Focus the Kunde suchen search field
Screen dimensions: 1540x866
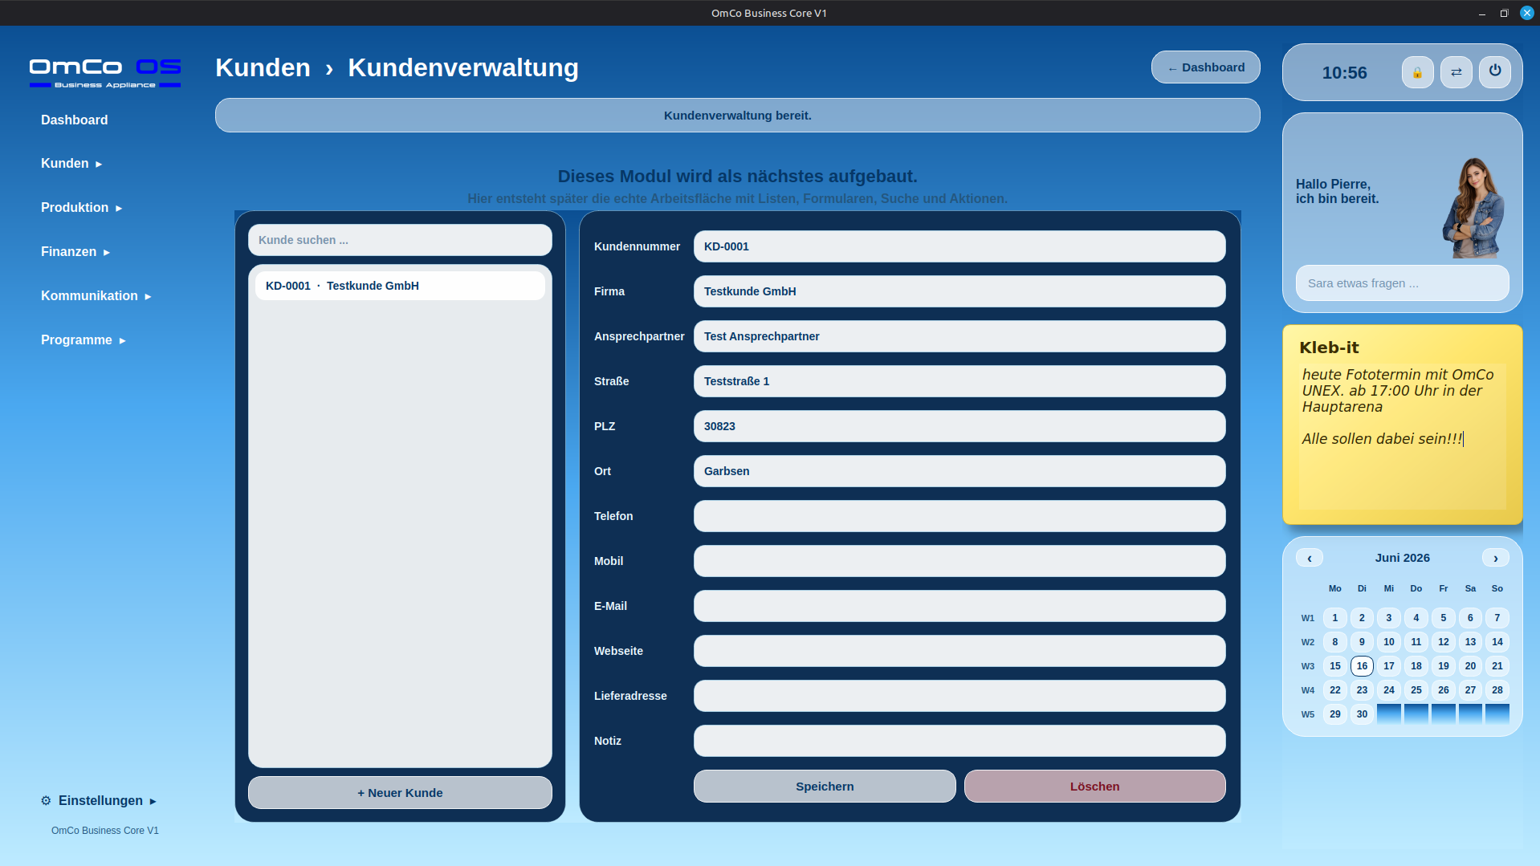tap(400, 240)
